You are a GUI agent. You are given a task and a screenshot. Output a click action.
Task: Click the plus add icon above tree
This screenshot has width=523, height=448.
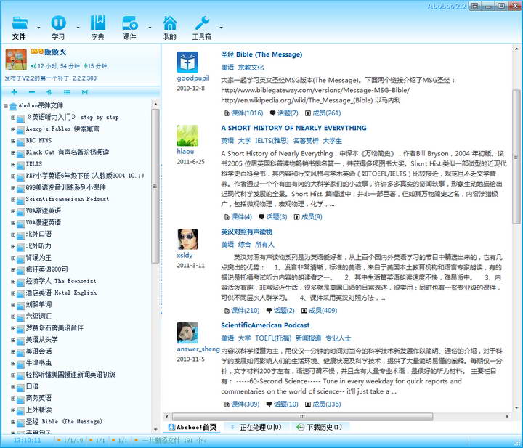tap(15, 92)
